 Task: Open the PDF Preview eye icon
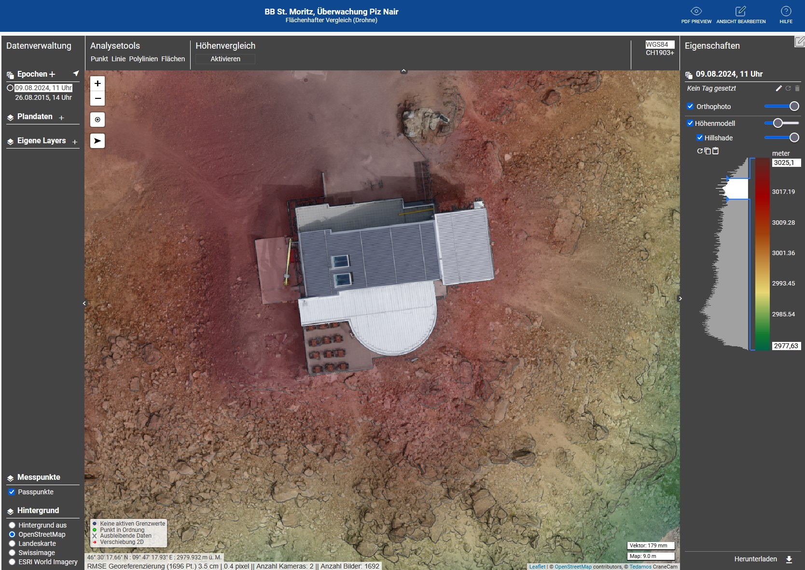tap(696, 12)
